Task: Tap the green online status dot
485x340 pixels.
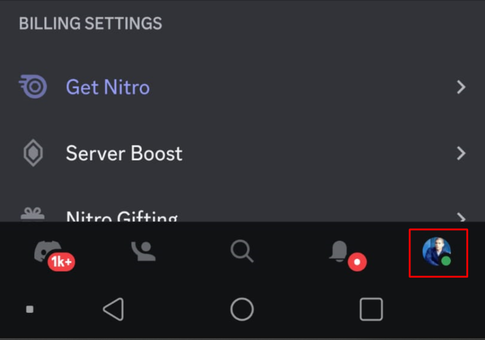Action: [x=446, y=261]
